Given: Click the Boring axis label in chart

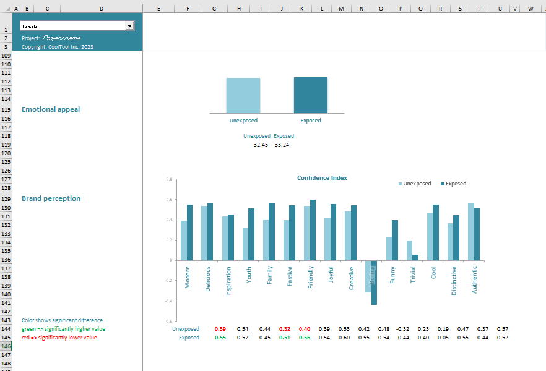Looking at the screenshot, I should 373,276.
